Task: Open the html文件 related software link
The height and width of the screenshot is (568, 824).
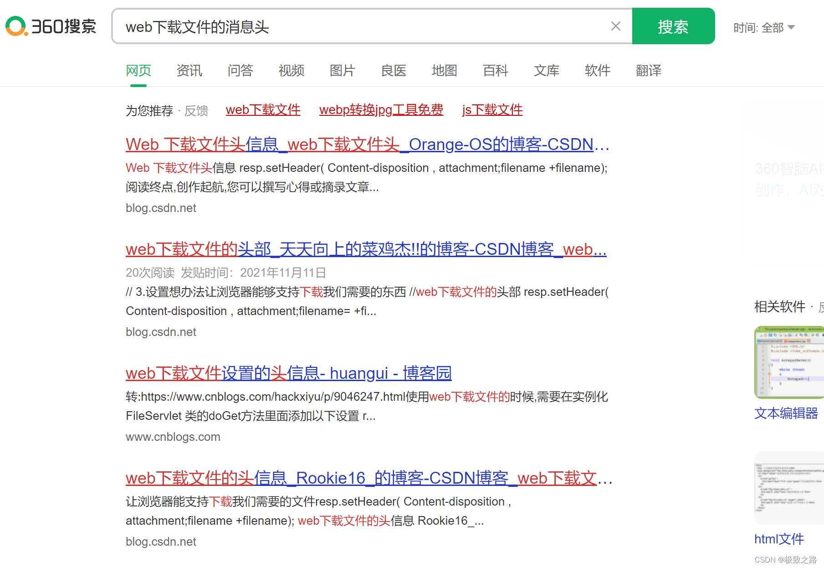Action: (779, 539)
